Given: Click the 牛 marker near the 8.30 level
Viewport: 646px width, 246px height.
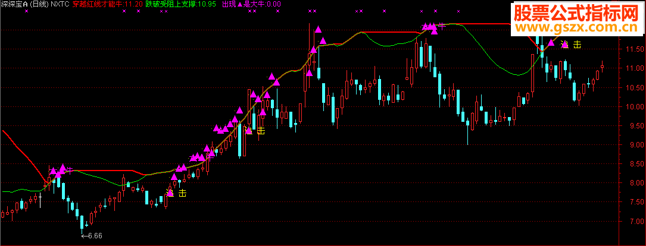Looking at the screenshot, I should 70,171.
